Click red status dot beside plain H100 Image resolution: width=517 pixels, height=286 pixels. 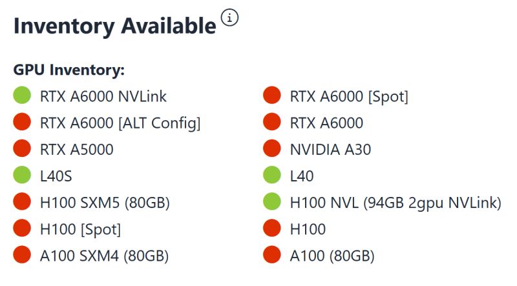click(x=272, y=229)
